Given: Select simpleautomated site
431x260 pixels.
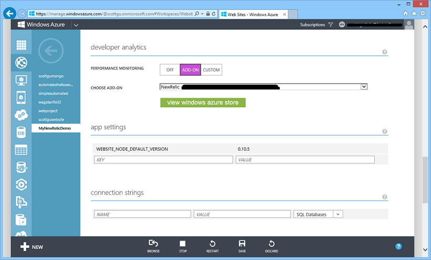Looking at the screenshot, I should [54, 93].
